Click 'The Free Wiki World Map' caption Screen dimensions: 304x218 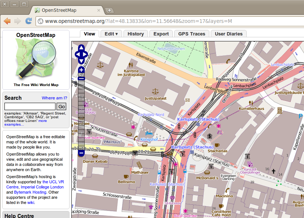pyautogui.click(x=36, y=85)
